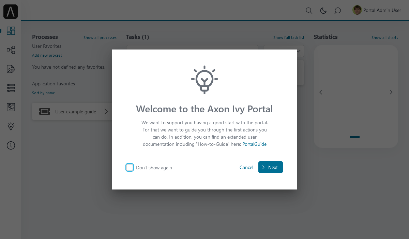The height and width of the screenshot is (239, 409).
Task: Open the Tasks checklist sidebar icon
Action: point(11,69)
